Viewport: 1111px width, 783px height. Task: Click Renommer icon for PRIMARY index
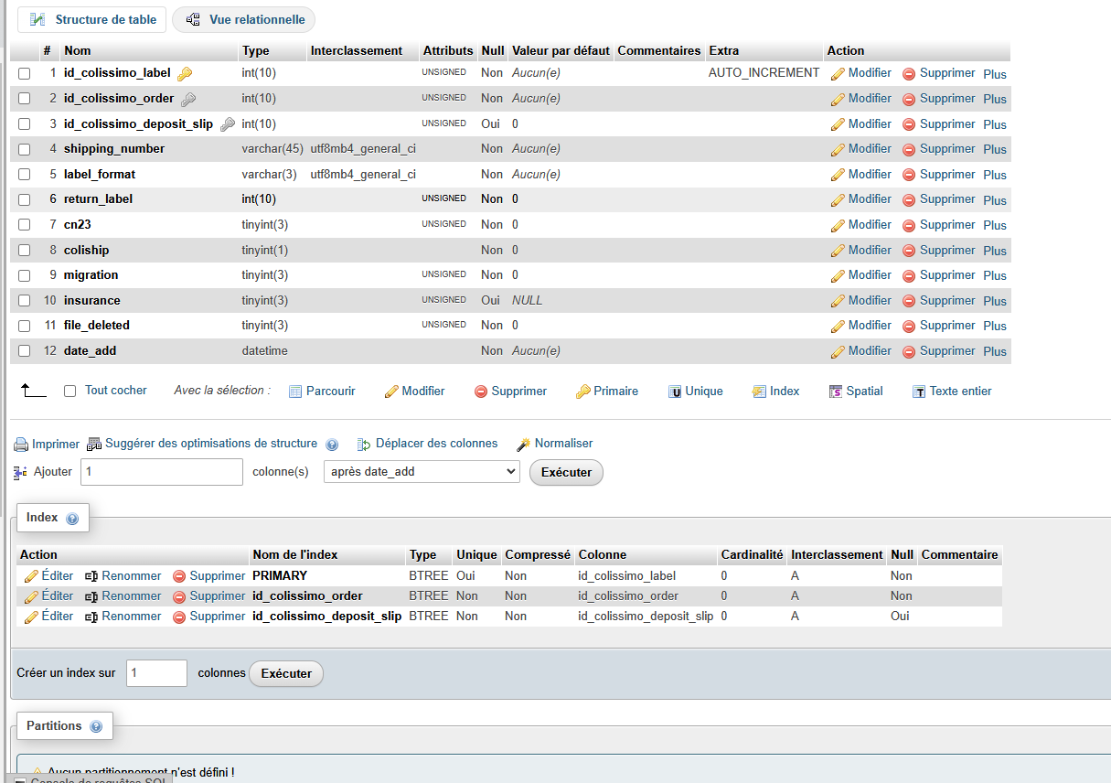click(91, 576)
